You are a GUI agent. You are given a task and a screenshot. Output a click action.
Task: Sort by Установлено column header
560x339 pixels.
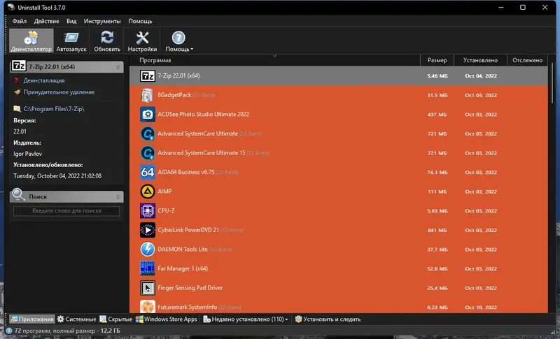(x=480, y=60)
